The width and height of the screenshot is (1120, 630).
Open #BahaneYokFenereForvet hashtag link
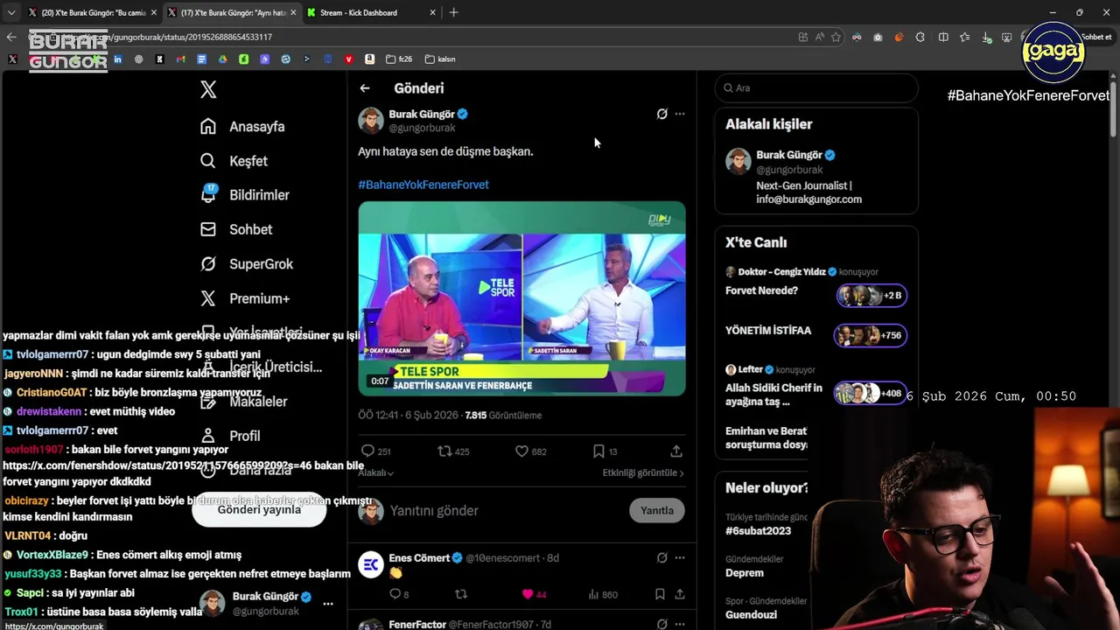point(423,185)
